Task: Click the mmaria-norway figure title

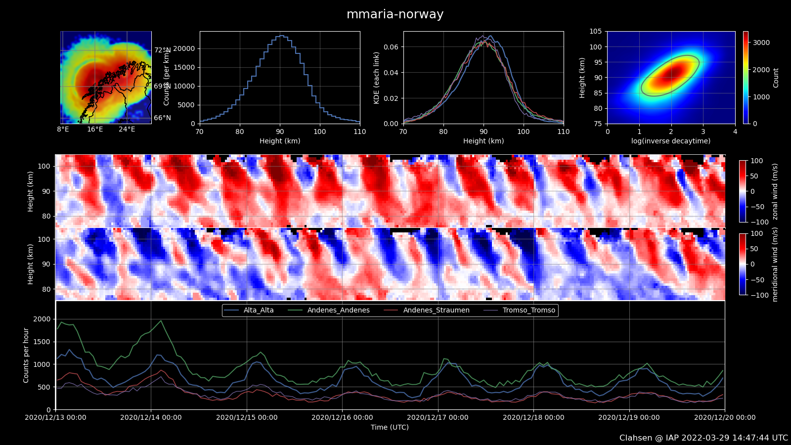Action: [395, 14]
